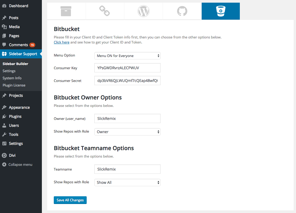The width and height of the screenshot is (296, 213).
Task: Focus the Consumer Key field
Action: (127, 68)
